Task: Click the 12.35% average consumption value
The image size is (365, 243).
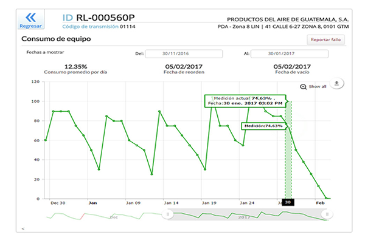Action: coord(76,66)
